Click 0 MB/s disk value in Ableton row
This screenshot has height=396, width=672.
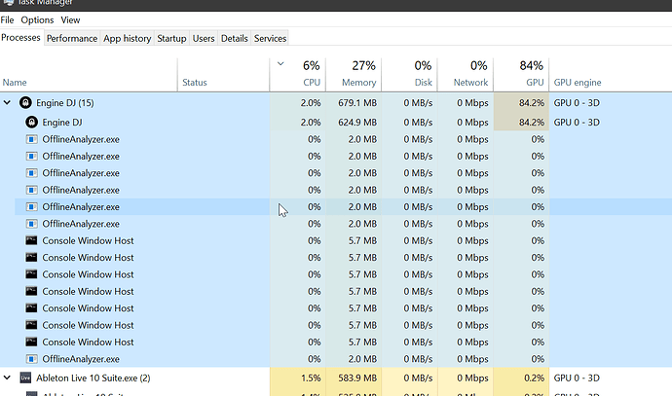coord(418,378)
